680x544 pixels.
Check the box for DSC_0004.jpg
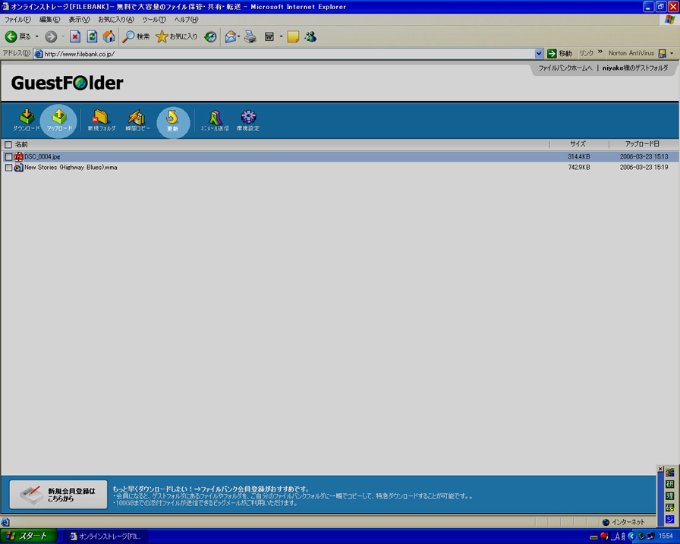[x=8, y=156]
